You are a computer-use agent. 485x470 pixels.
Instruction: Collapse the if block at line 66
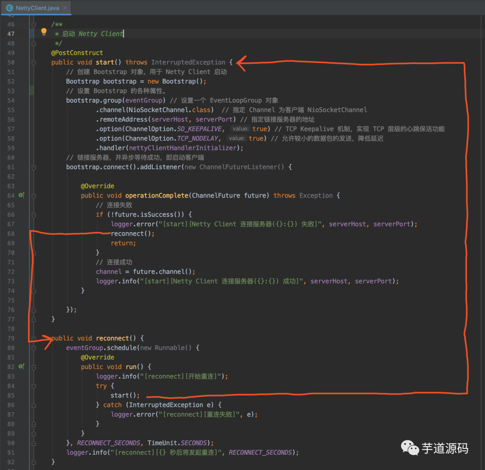pos(34,215)
